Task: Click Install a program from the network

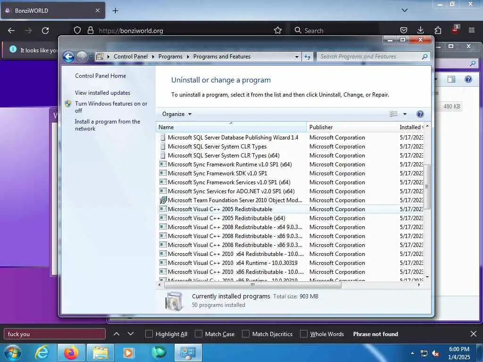Action: 108,125
